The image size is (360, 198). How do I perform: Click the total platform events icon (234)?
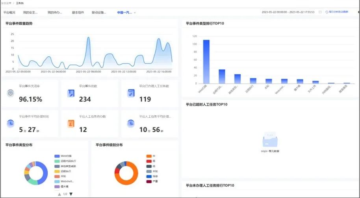coord(71,93)
